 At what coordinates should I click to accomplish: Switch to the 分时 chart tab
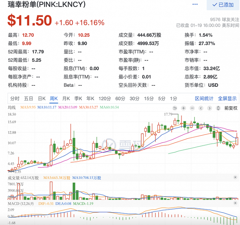[15, 98]
